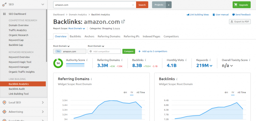Switch to the Anchors tab
The width and height of the screenshot is (256, 121).
(x=89, y=36)
